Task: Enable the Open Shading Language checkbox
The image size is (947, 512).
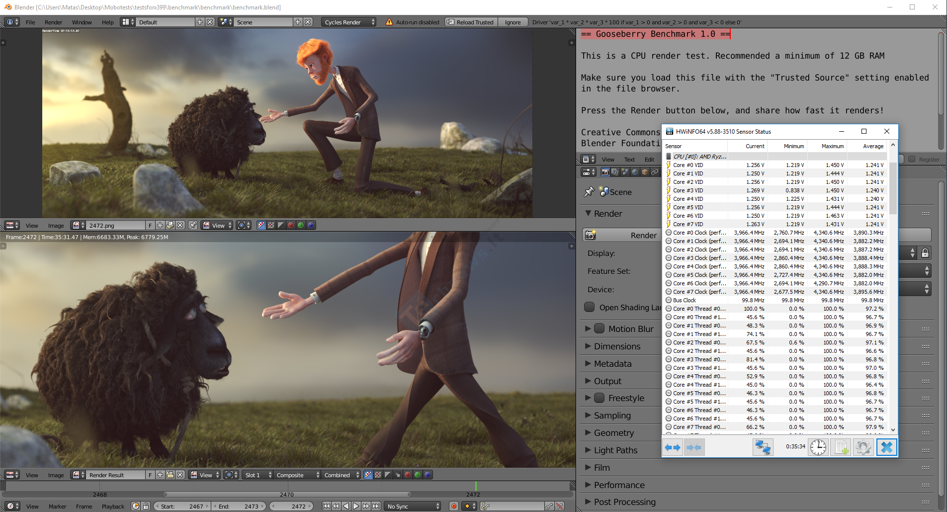Action: tap(589, 307)
